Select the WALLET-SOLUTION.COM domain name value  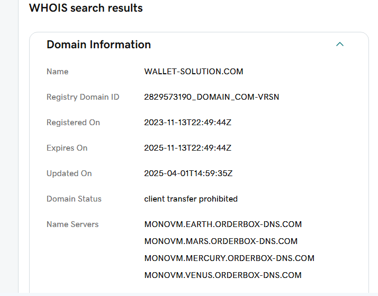click(x=194, y=72)
